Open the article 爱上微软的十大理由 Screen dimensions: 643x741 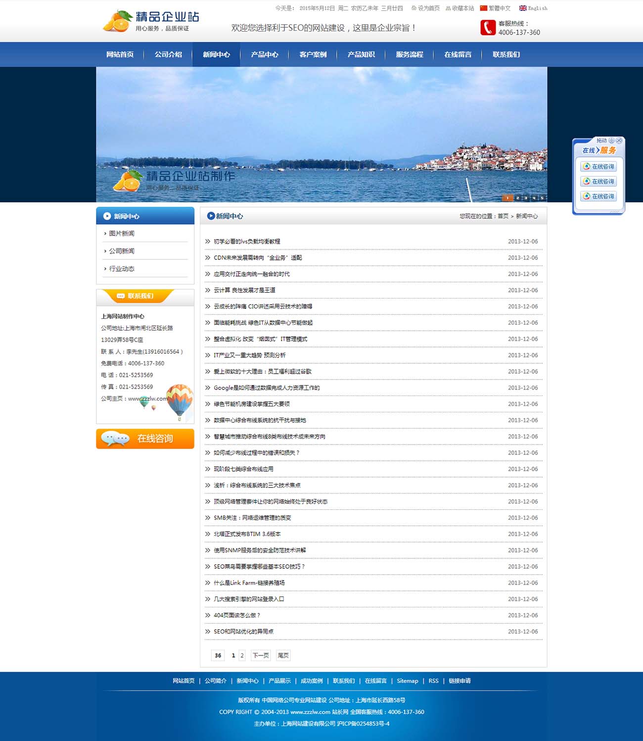click(x=263, y=372)
